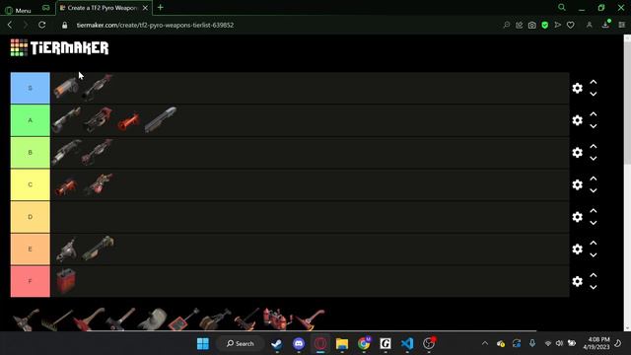Click the yellow C tier label
The image size is (631, 355).
(x=31, y=184)
